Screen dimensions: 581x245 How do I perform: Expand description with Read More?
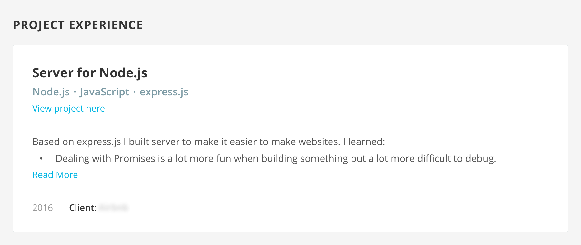pyautogui.click(x=55, y=175)
